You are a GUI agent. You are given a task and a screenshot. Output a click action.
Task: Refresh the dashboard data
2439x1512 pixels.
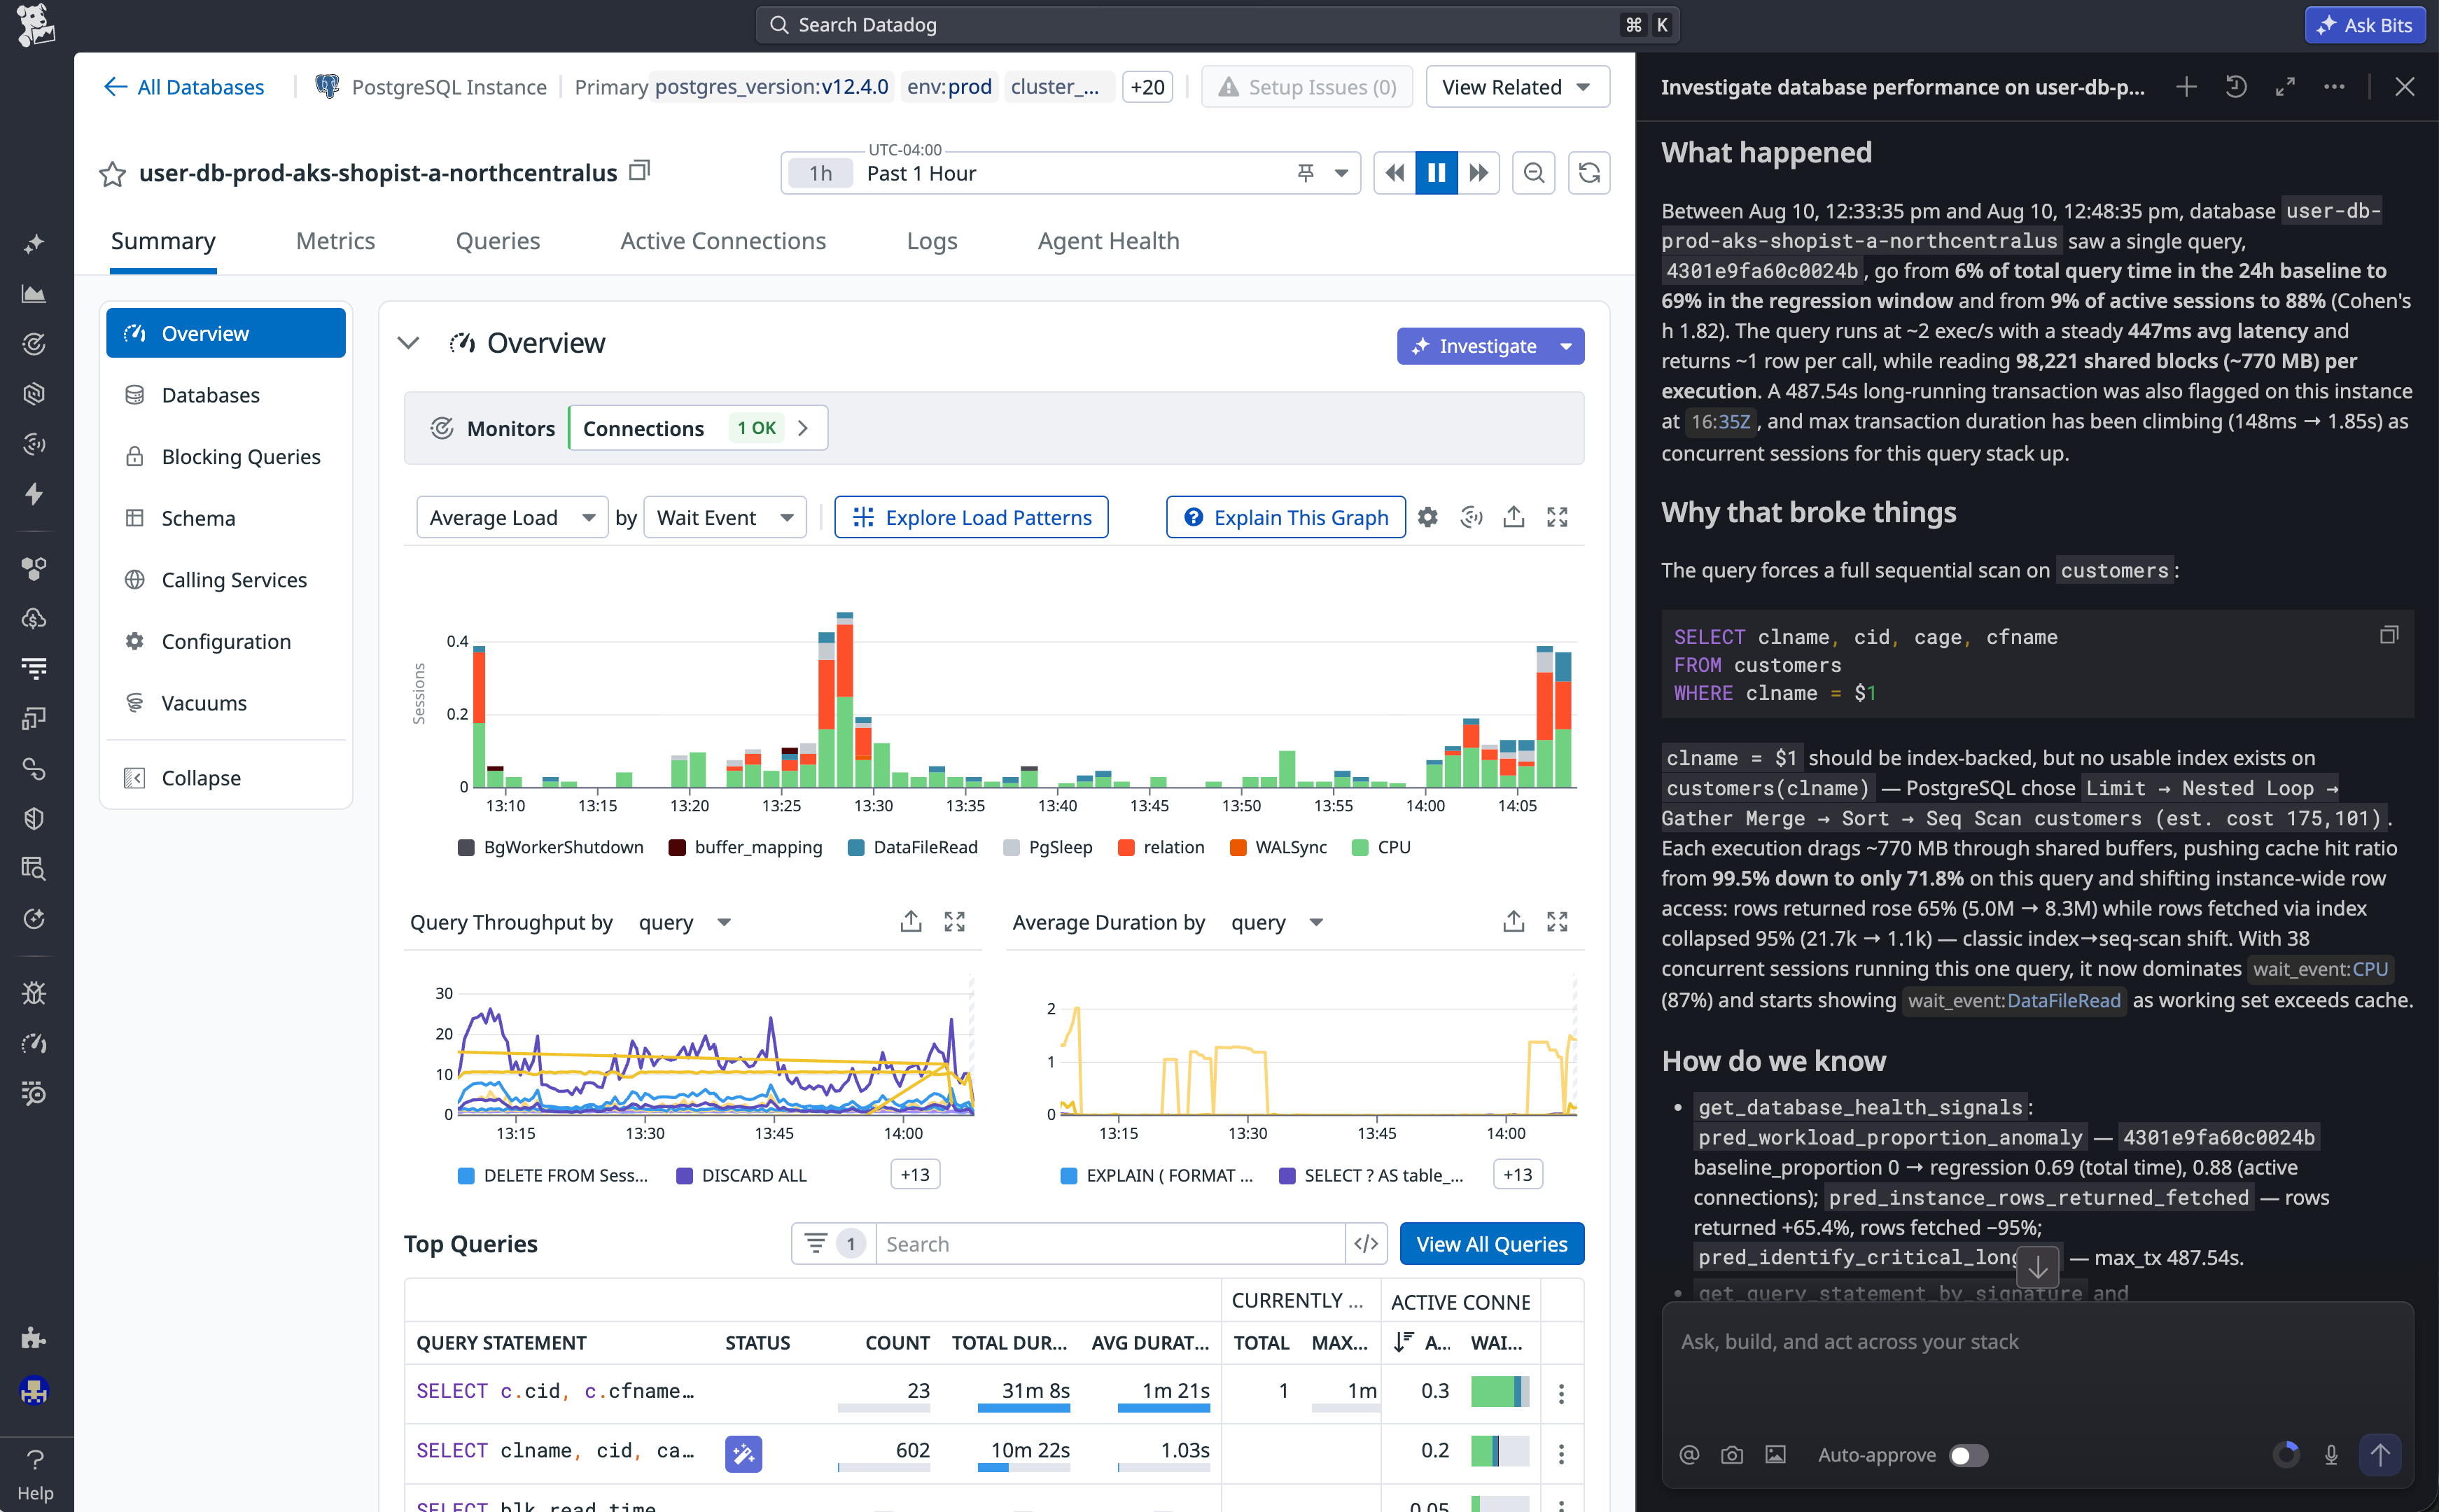tap(1588, 173)
